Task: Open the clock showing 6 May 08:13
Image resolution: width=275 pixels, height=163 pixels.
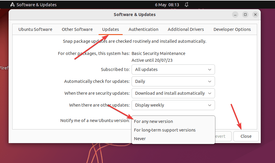Action: pos(167,5)
